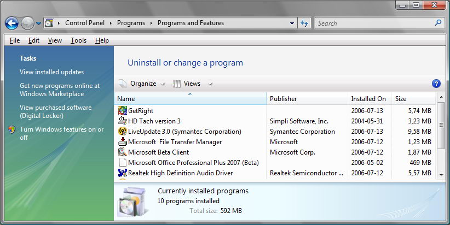Sort by the Publisher column header
The height and width of the screenshot is (225, 450).
pyautogui.click(x=307, y=98)
